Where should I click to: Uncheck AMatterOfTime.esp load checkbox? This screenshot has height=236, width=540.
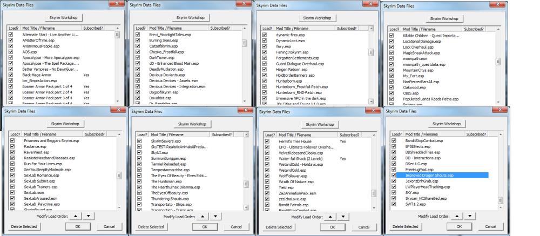point(11,41)
